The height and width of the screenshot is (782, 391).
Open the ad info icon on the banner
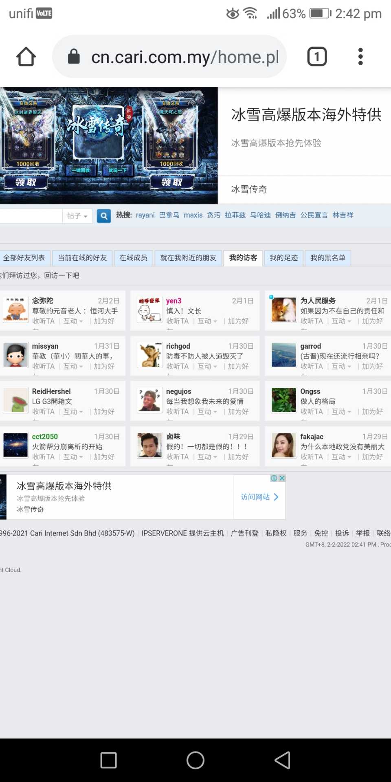coord(275,478)
